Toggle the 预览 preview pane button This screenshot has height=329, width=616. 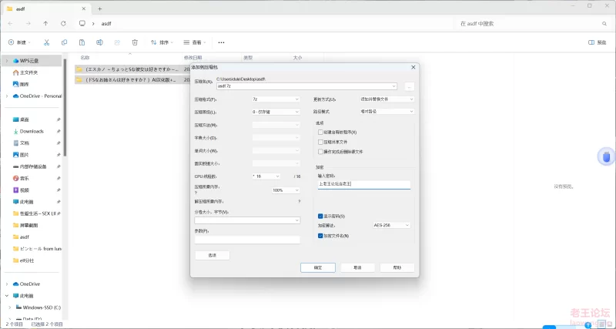pos(598,42)
